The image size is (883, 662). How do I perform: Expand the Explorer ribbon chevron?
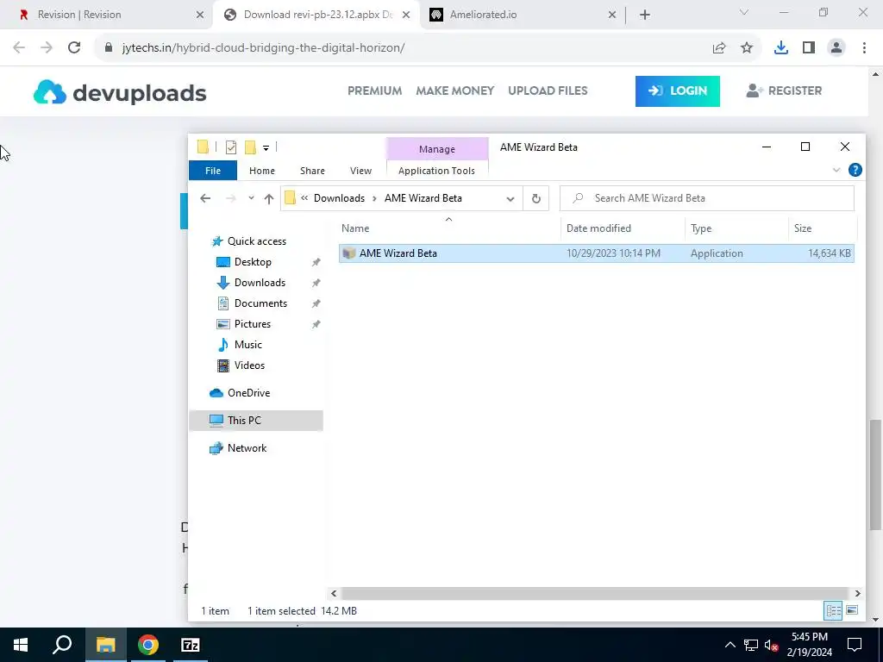pos(836,170)
